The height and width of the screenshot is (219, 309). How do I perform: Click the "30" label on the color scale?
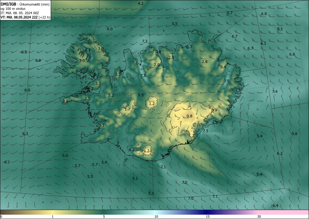tap(259, 217)
